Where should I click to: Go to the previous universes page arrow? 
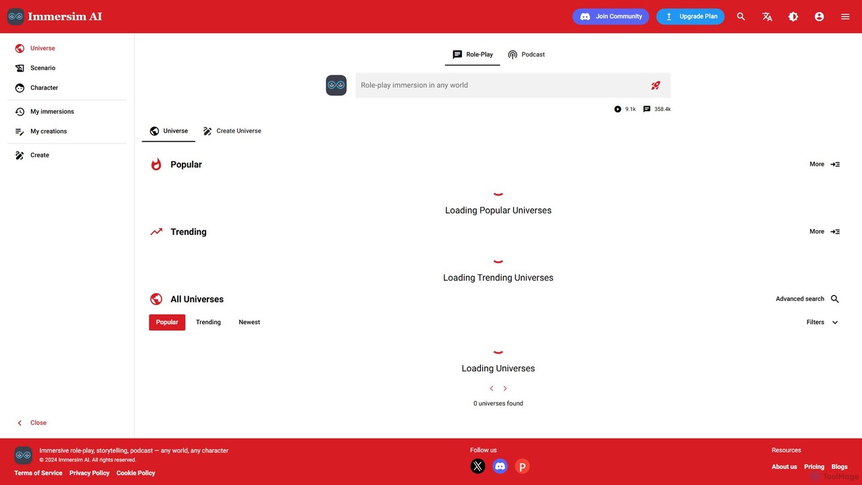(492, 389)
